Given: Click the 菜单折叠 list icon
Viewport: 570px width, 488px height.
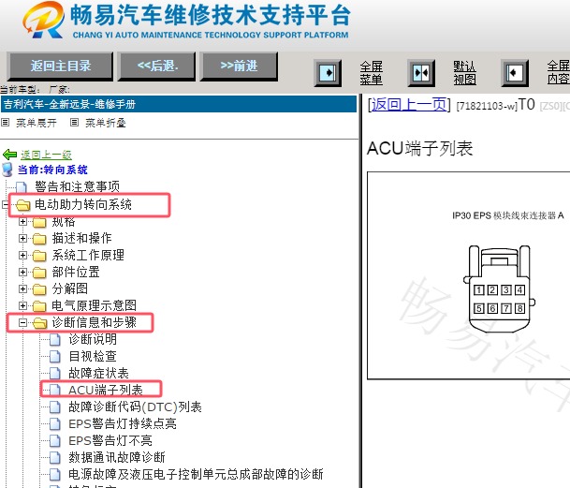Looking at the screenshot, I should coord(74,123).
